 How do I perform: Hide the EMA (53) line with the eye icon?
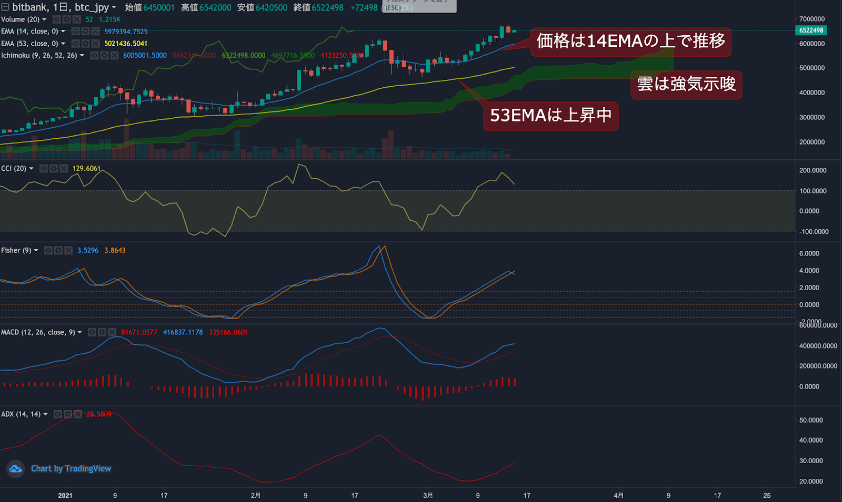click(x=75, y=44)
